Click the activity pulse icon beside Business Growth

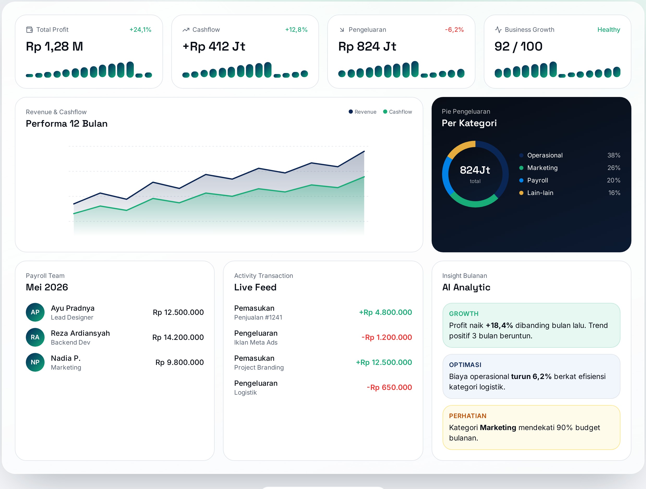[498, 30]
